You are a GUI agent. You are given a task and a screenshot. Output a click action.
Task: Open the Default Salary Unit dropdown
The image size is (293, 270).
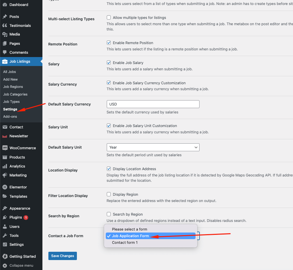tap(153, 147)
